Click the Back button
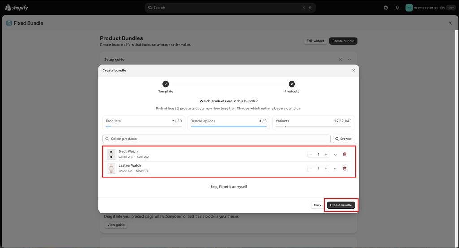 point(318,205)
